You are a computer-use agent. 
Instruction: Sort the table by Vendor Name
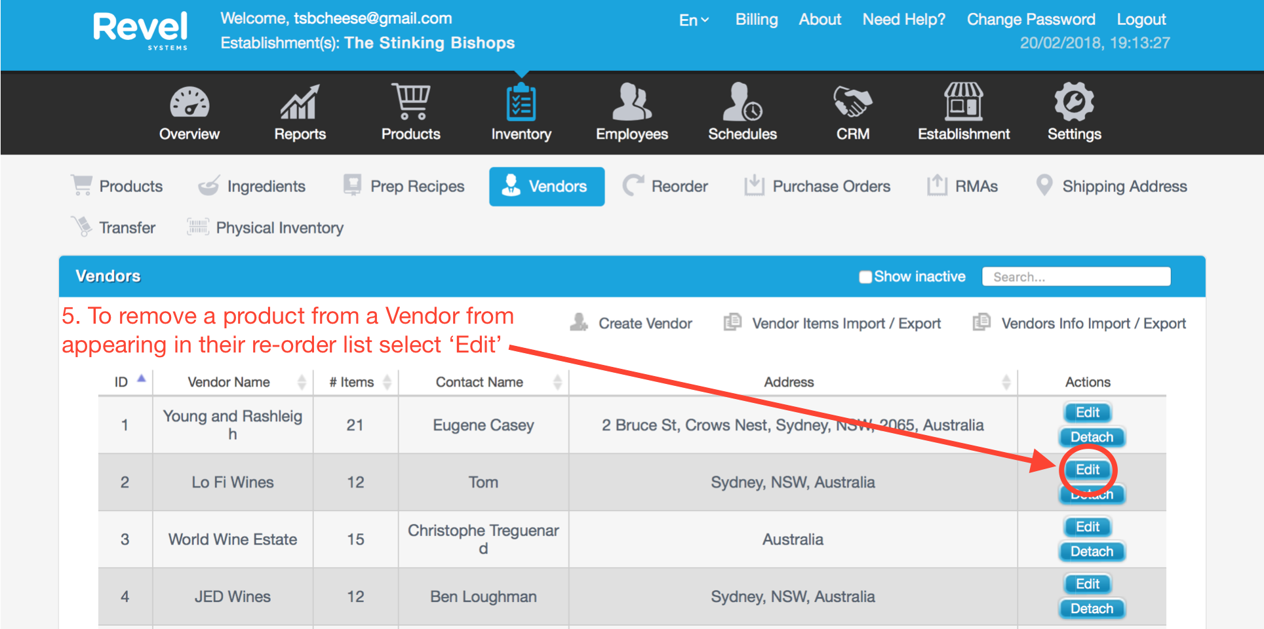click(233, 381)
